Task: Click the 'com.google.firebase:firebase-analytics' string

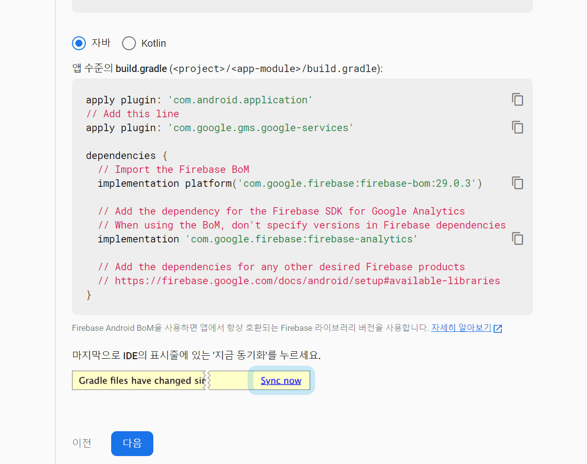Action: (301, 239)
